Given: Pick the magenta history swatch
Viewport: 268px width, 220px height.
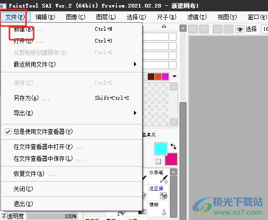Looking at the screenshot, I should click(165, 77).
